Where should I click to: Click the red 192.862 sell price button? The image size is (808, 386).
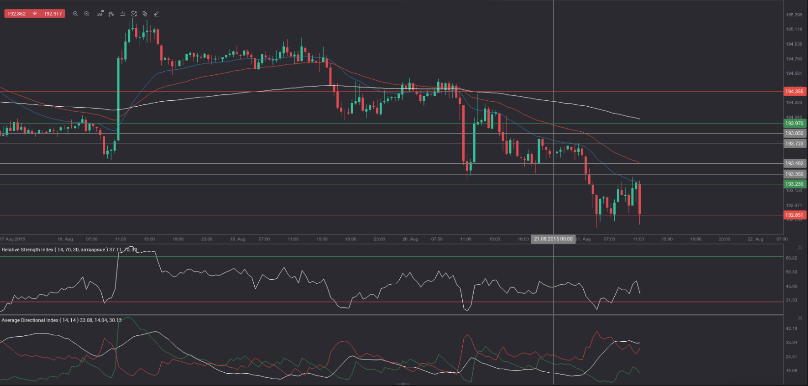(x=17, y=14)
